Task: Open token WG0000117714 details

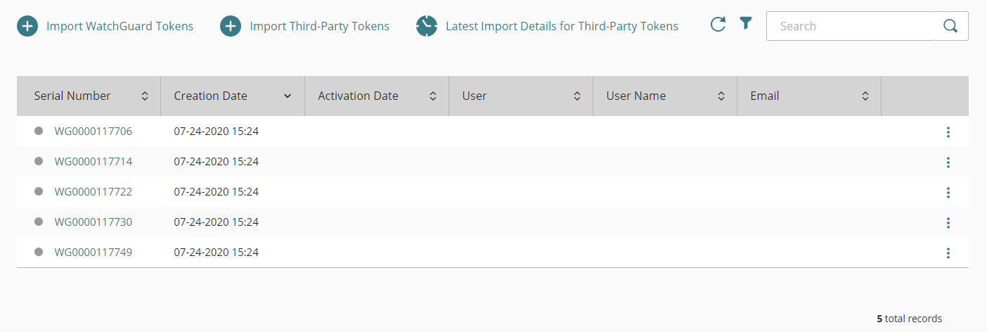Action: coord(93,162)
